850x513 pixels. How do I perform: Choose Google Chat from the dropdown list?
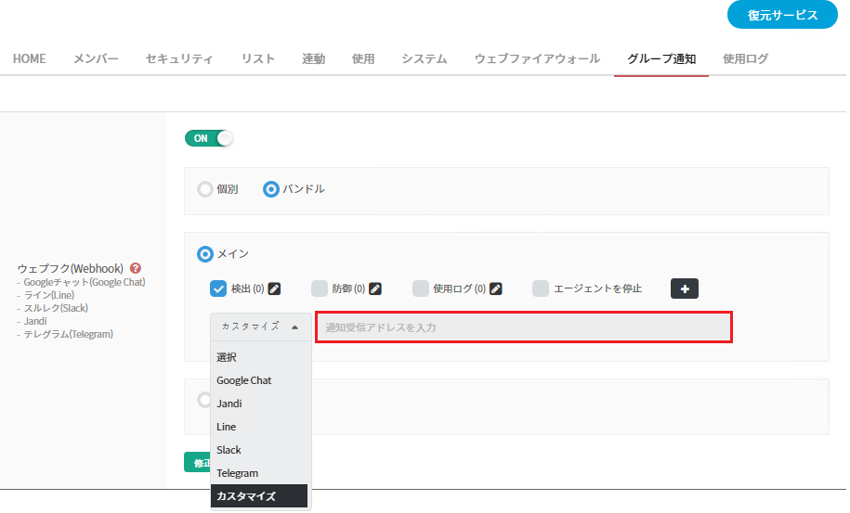(x=243, y=380)
